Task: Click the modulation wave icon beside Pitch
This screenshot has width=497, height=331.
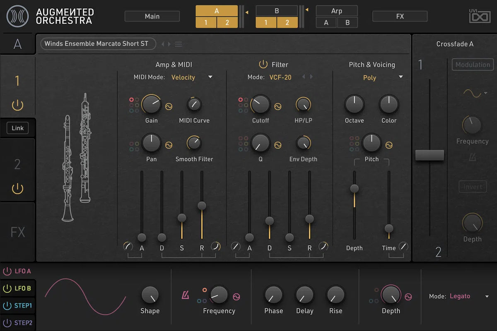Action: (388, 145)
